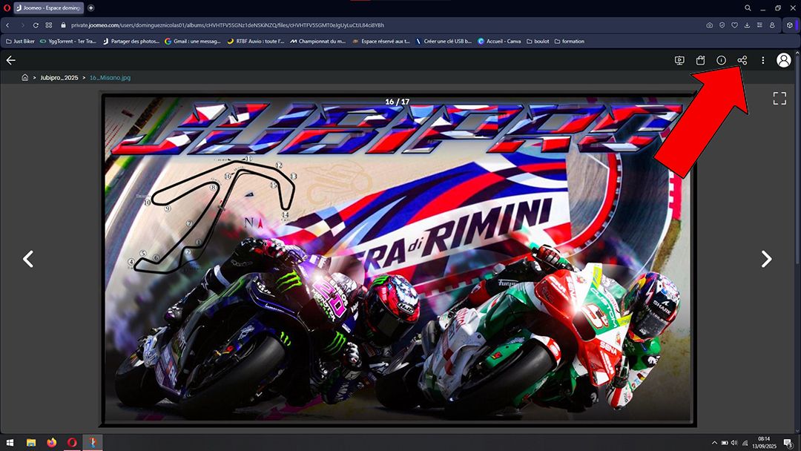This screenshot has width=801, height=451.
Task: Enter fullscreen photo view
Action: [x=779, y=98]
